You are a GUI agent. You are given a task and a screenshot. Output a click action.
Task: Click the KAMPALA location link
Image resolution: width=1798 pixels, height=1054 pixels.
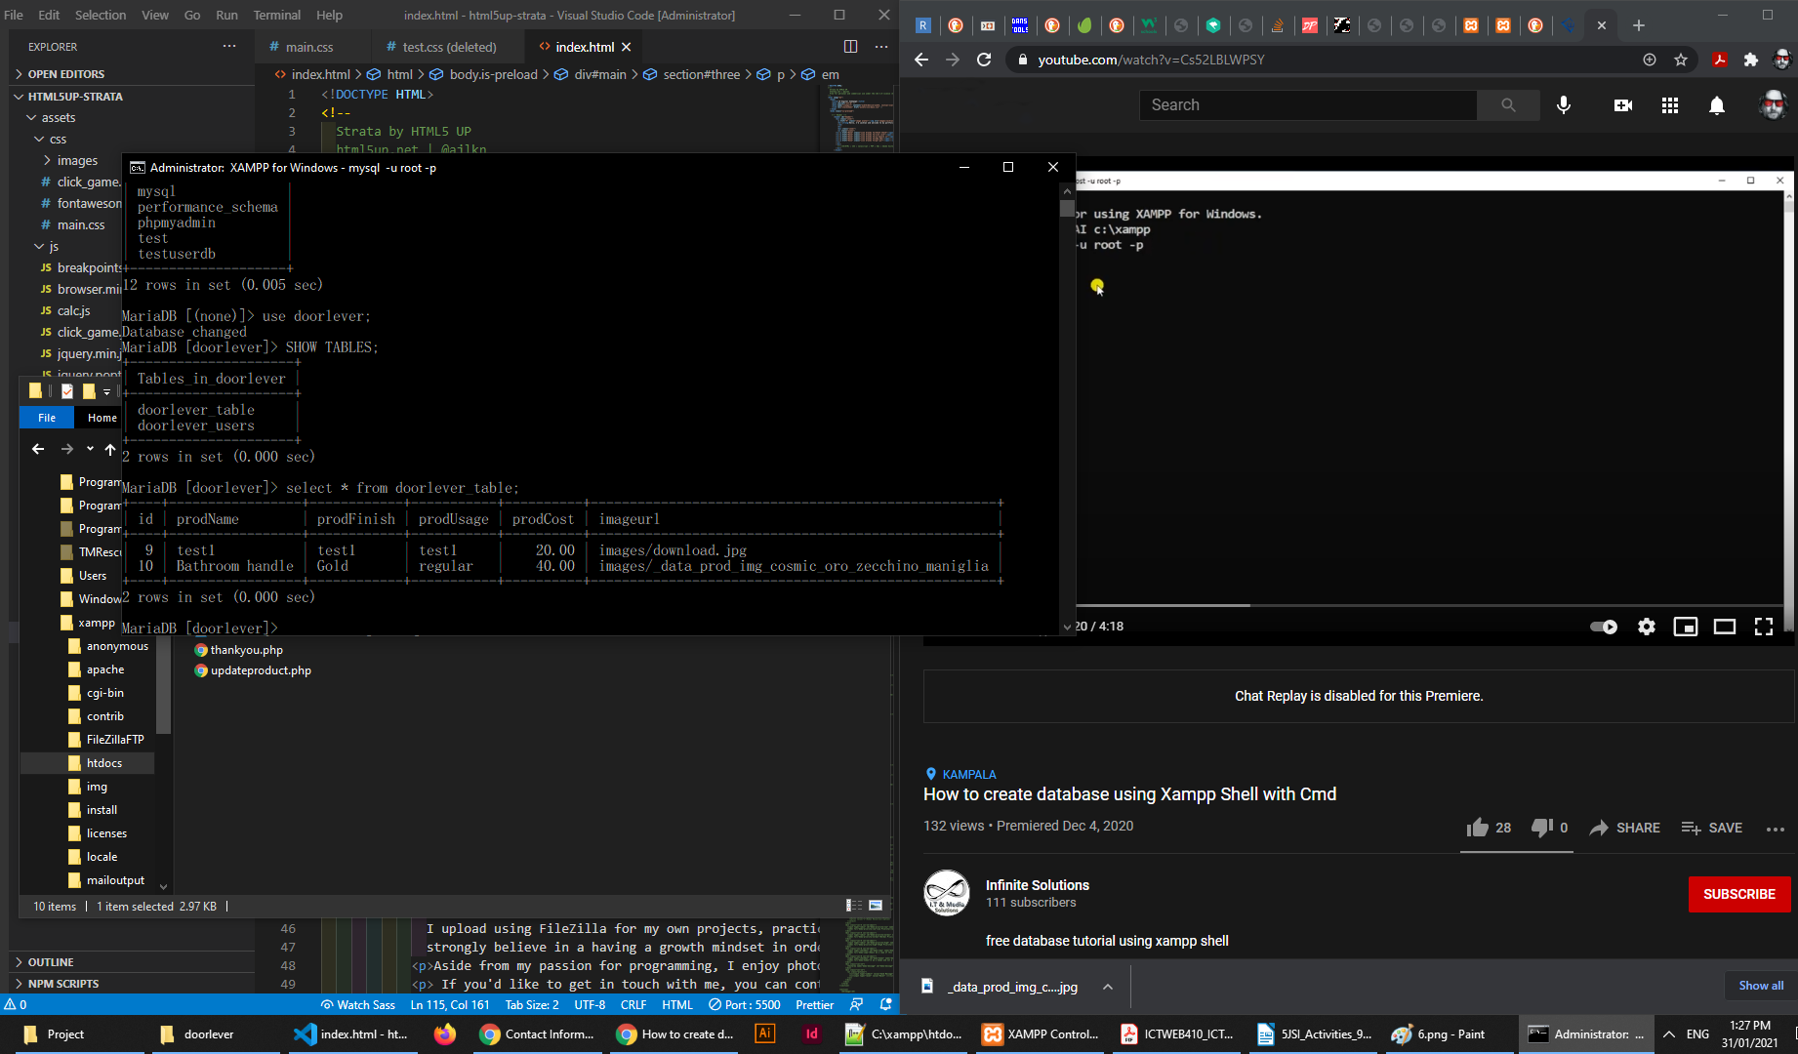coord(968,775)
